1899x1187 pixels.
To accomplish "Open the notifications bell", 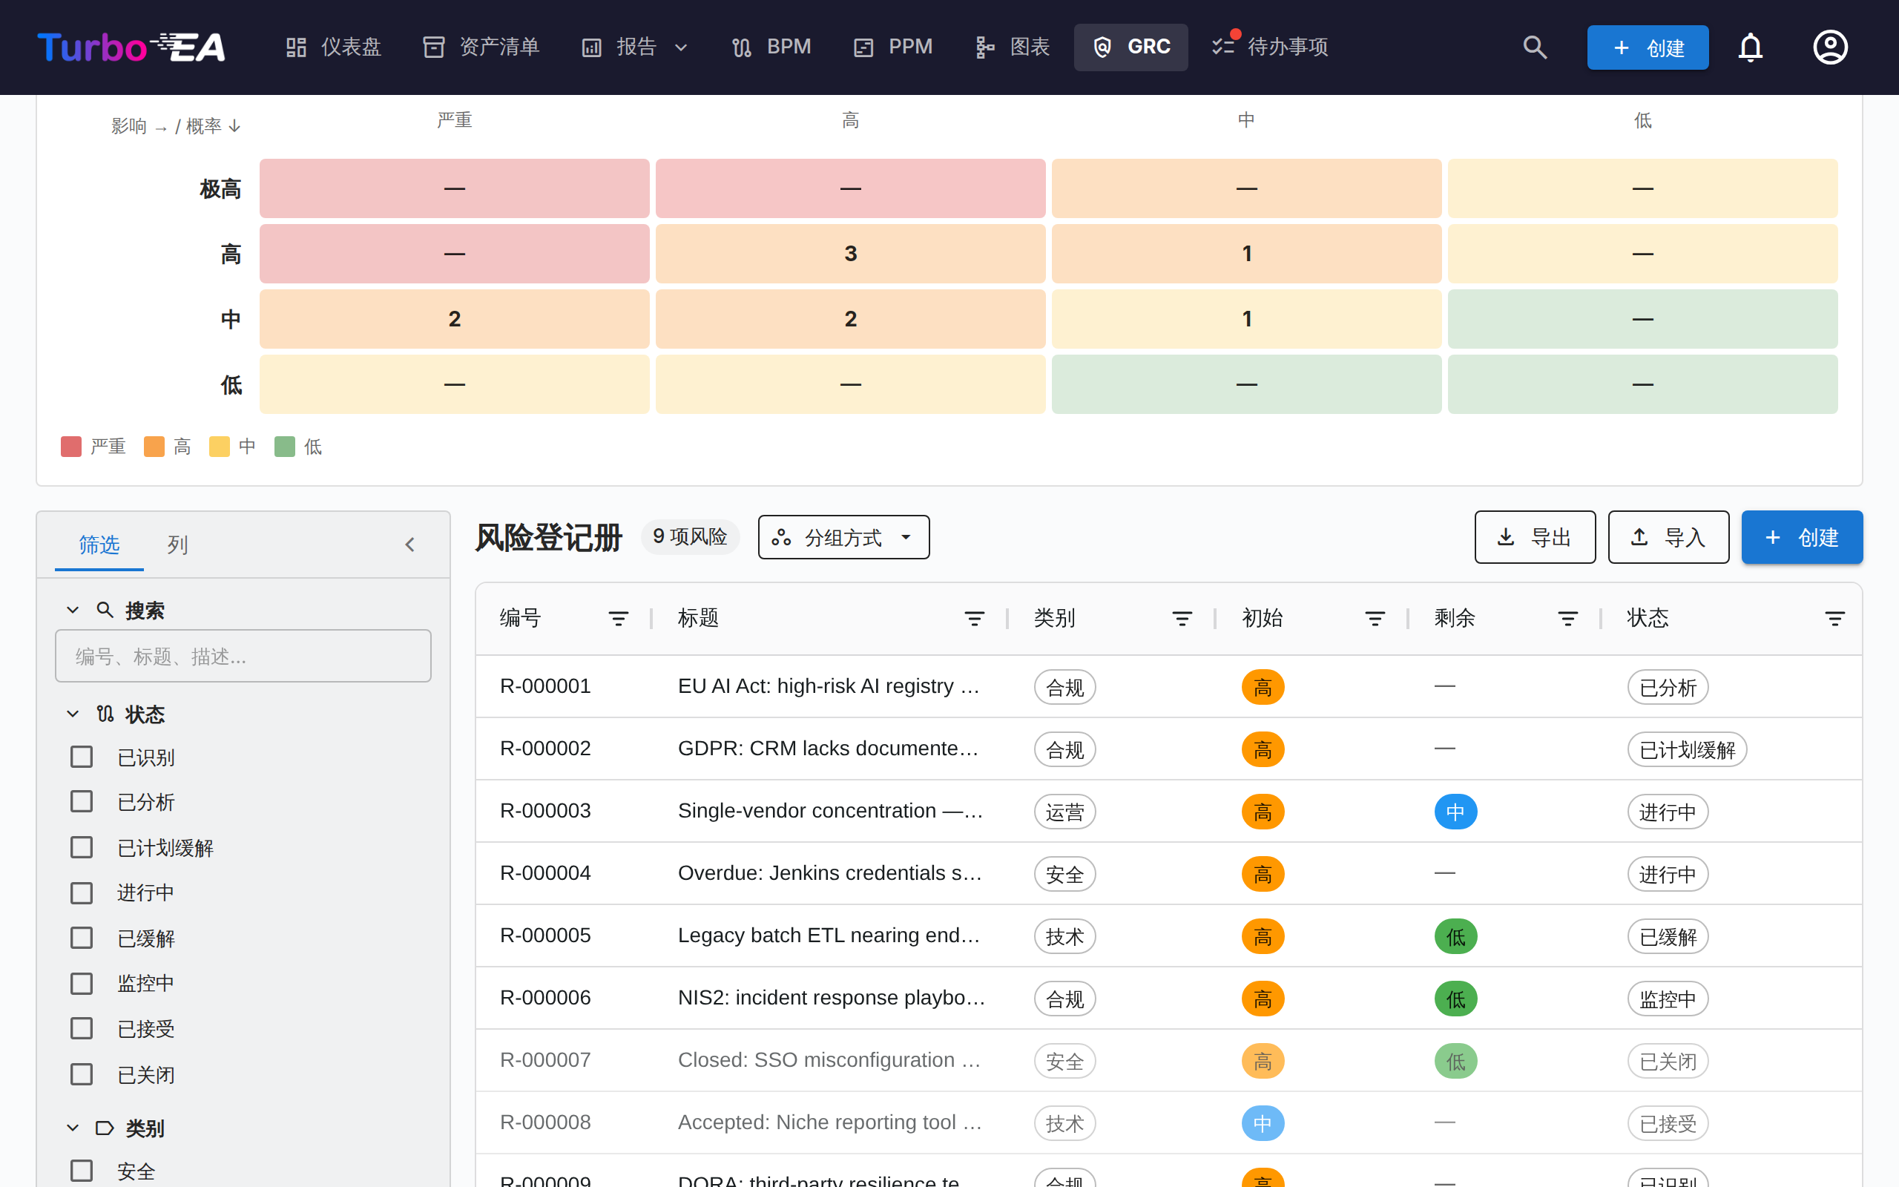I will 1750,47.
